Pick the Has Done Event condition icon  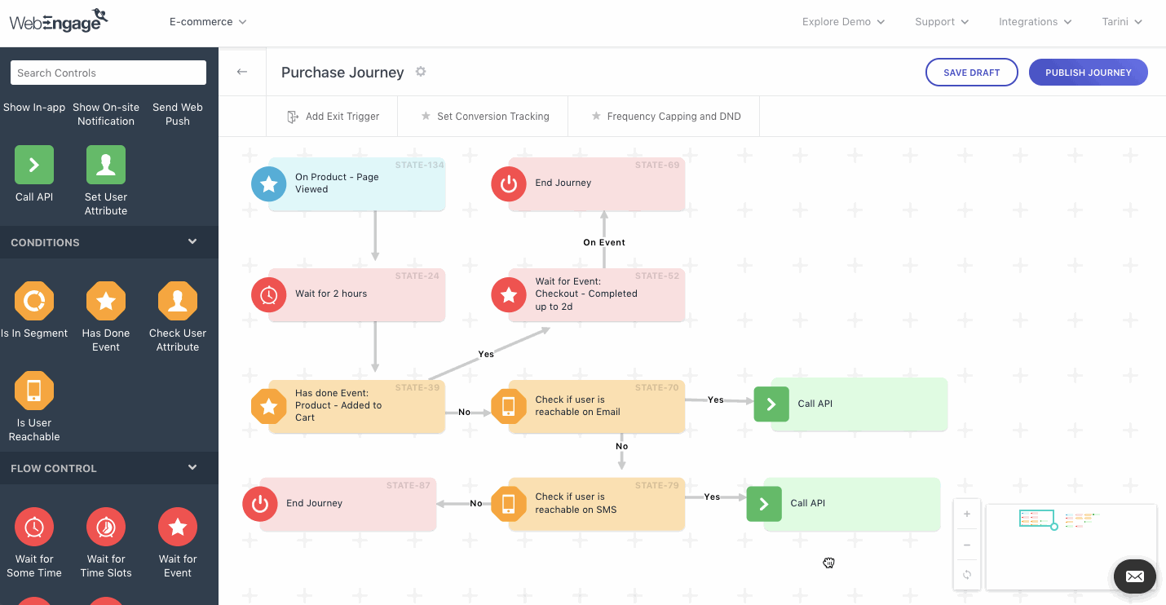point(106,301)
